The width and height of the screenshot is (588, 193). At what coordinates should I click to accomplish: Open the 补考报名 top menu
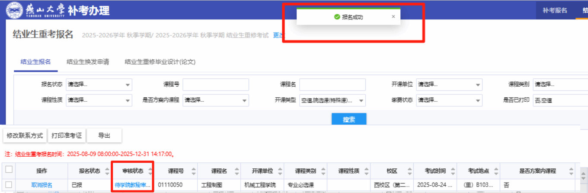click(x=555, y=10)
